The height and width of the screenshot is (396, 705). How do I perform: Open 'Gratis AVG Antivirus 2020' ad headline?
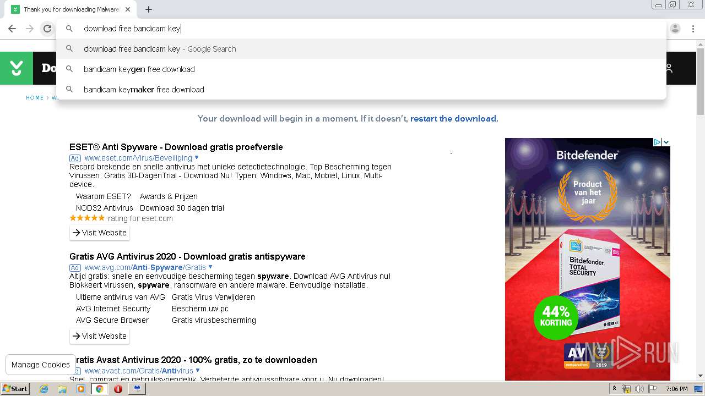(x=187, y=257)
